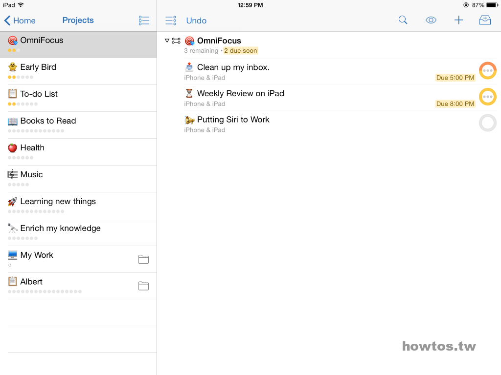Screen dimensions: 501x375
Task: Click the 12:59 PM clock in status bar
Action: [250, 5]
